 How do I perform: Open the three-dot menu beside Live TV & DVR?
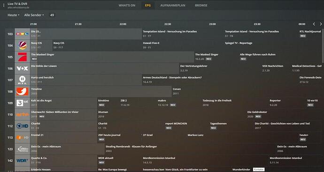coord(4,5)
